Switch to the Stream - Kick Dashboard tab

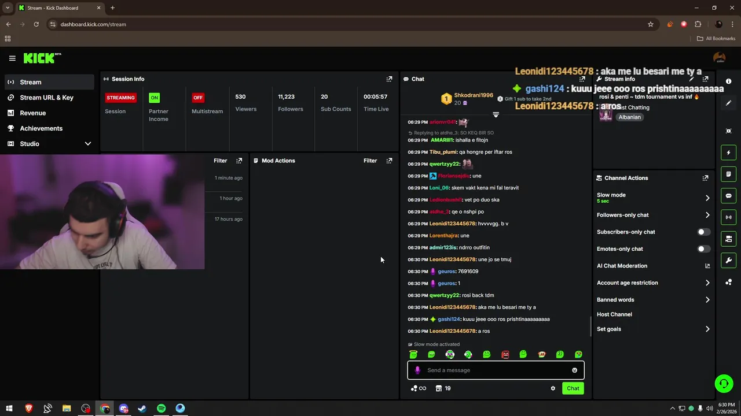click(59, 8)
